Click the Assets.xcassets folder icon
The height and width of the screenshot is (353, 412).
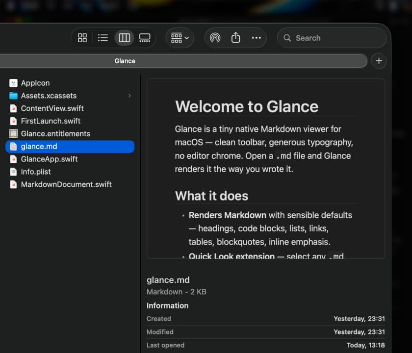[13, 96]
